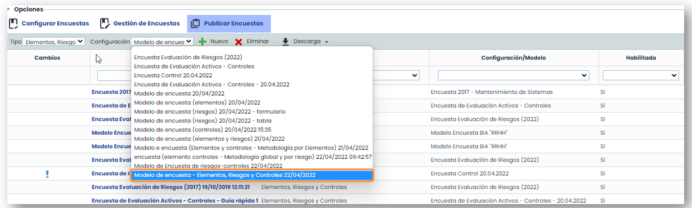The height and width of the screenshot is (208, 692).
Task: Click the red X Eliminar icon
Action: tap(238, 42)
